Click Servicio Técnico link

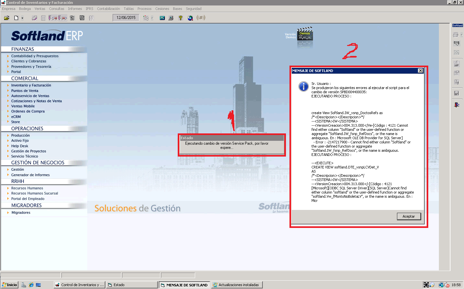[24, 156]
